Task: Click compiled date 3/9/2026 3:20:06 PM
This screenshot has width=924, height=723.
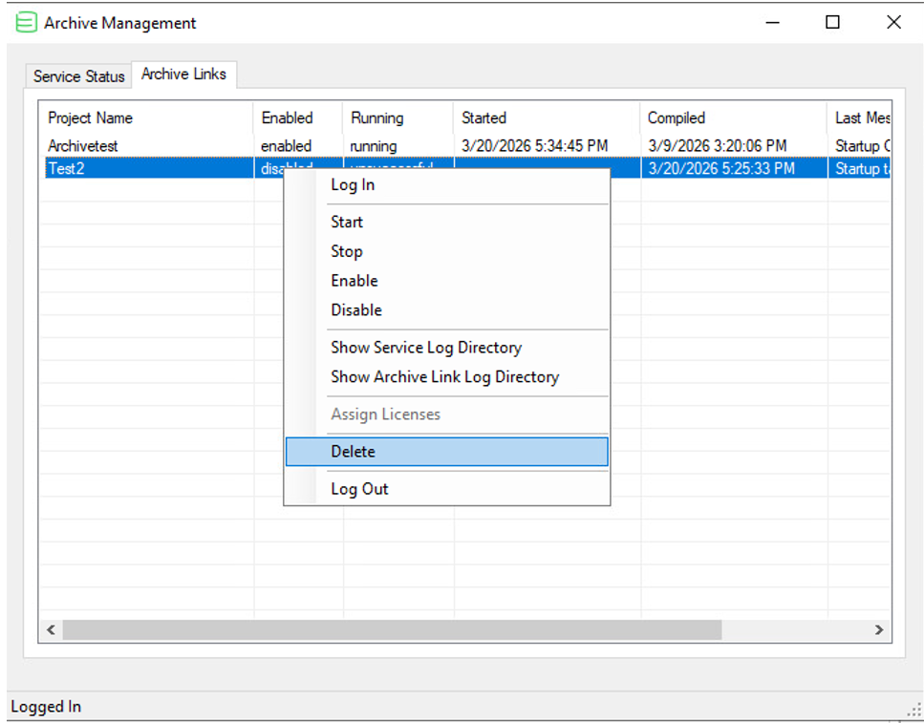Action: point(718,146)
